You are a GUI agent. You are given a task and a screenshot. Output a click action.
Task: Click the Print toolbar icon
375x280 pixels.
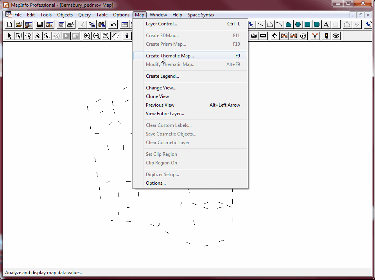70,24
